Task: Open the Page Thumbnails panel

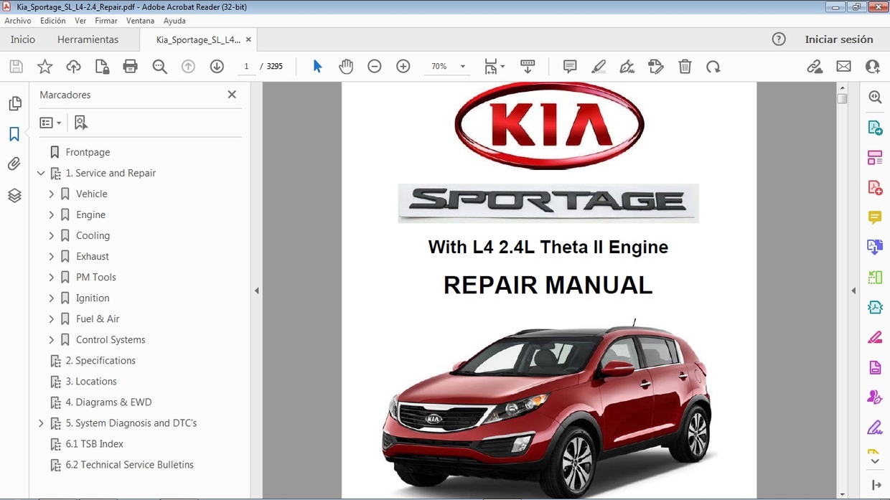Action: pyautogui.click(x=14, y=103)
